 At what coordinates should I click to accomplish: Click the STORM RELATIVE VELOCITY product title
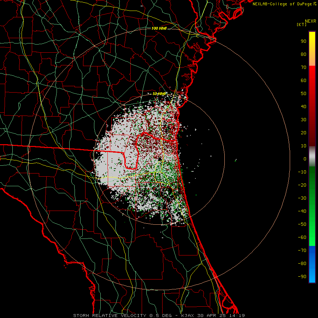point(109,316)
